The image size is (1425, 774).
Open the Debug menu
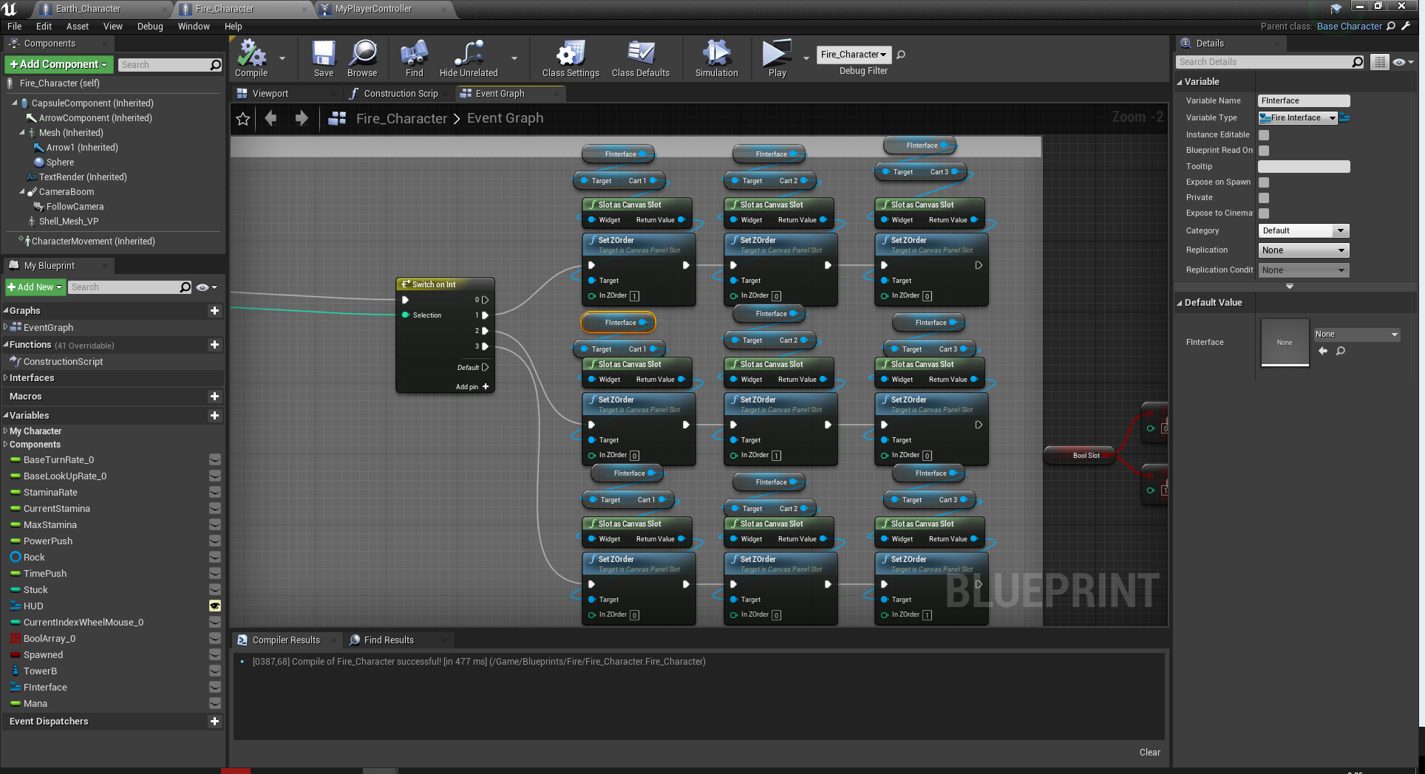tap(150, 27)
